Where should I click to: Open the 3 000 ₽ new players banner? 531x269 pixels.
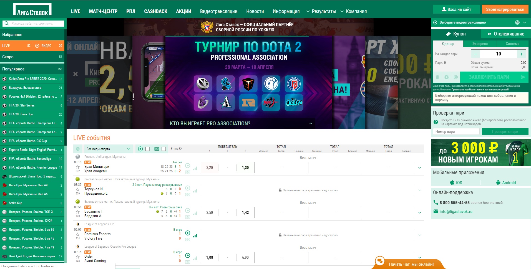click(x=481, y=153)
